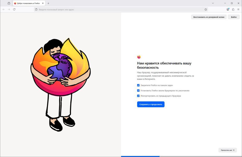Uncheck 'Закрепите Firefox на панели задач'

click(138, 85)
